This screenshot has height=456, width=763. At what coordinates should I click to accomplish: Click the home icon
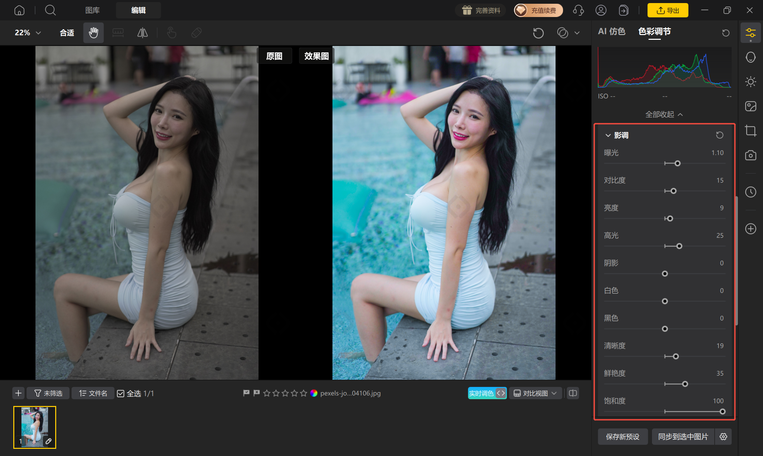[19, 10]
